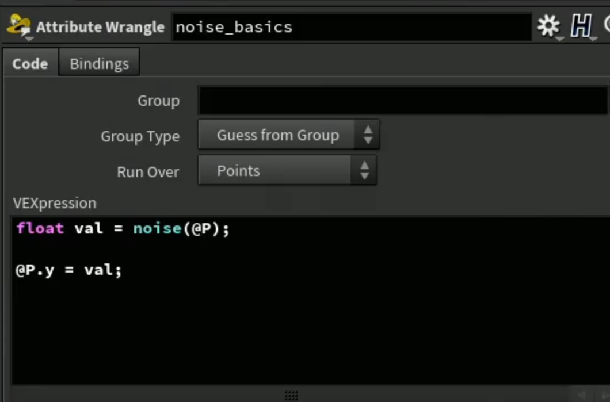Viewport: 610px width, 402px height.
Task: Click the noise_basics node name field
Action: coord(352,27)
